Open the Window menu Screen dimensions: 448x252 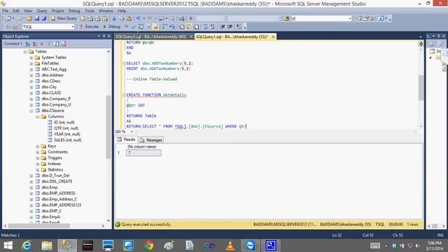pos(106,10)
